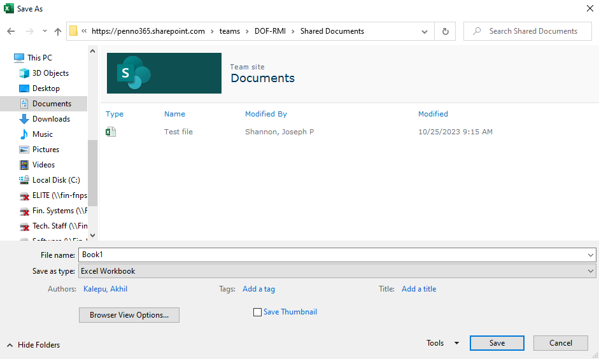
Task: Click the Excel icon for Test file
Action: 111,132
